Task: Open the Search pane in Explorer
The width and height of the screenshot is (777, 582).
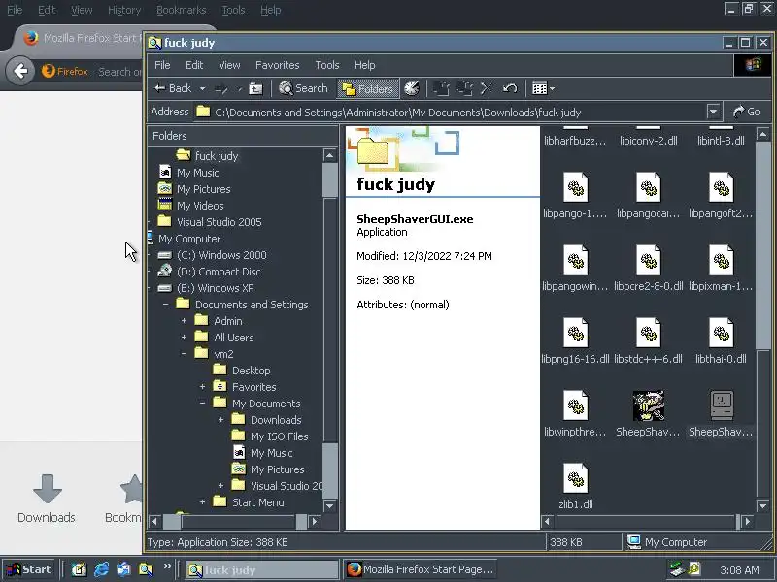Action: coord(303,88)
